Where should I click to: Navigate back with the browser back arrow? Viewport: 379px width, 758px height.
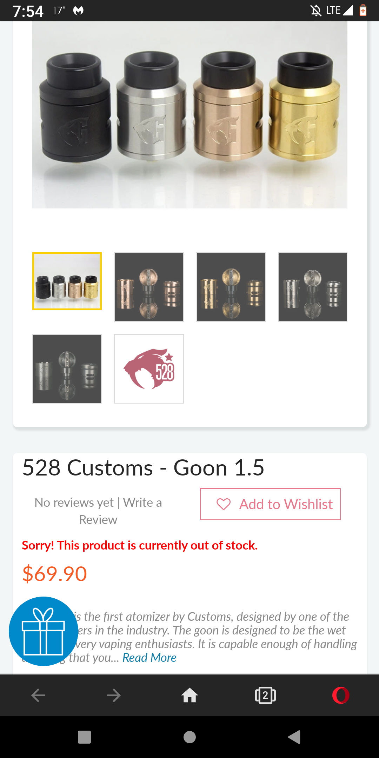pos(38,695)
